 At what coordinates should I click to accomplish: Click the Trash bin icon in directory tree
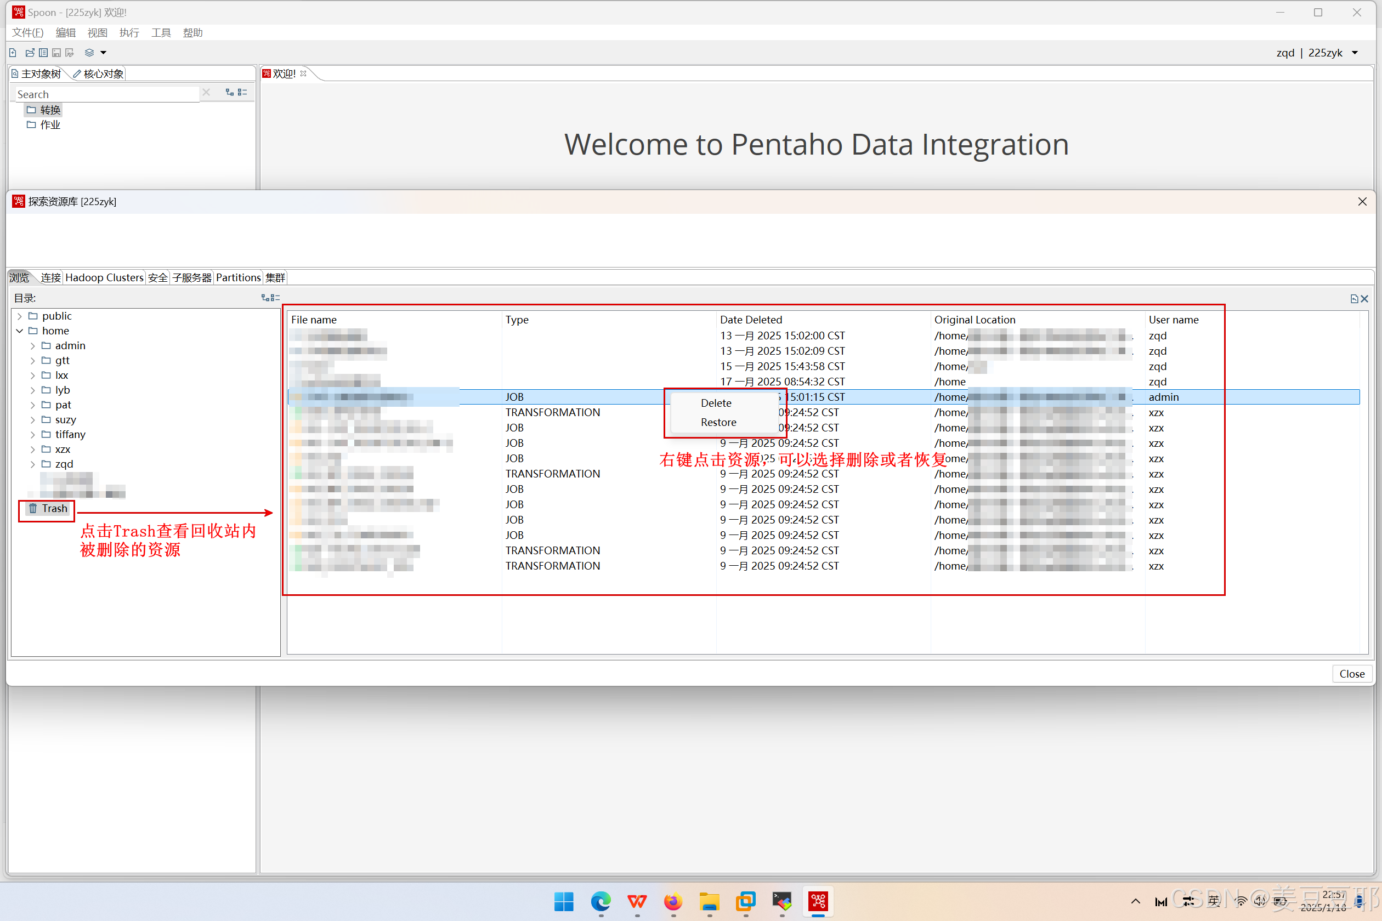click(33, 509)
